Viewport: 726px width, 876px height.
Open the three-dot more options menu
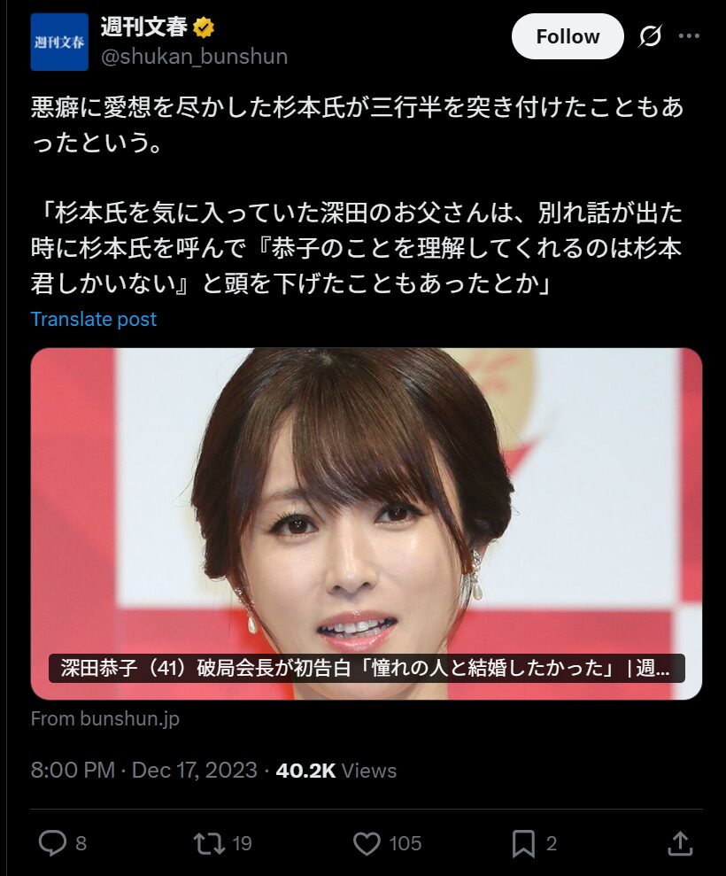[x=689, y=36]
